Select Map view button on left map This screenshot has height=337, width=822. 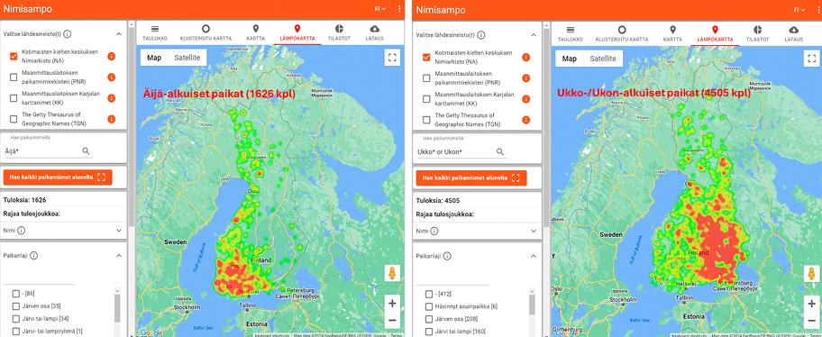click(x=154, y=58)
